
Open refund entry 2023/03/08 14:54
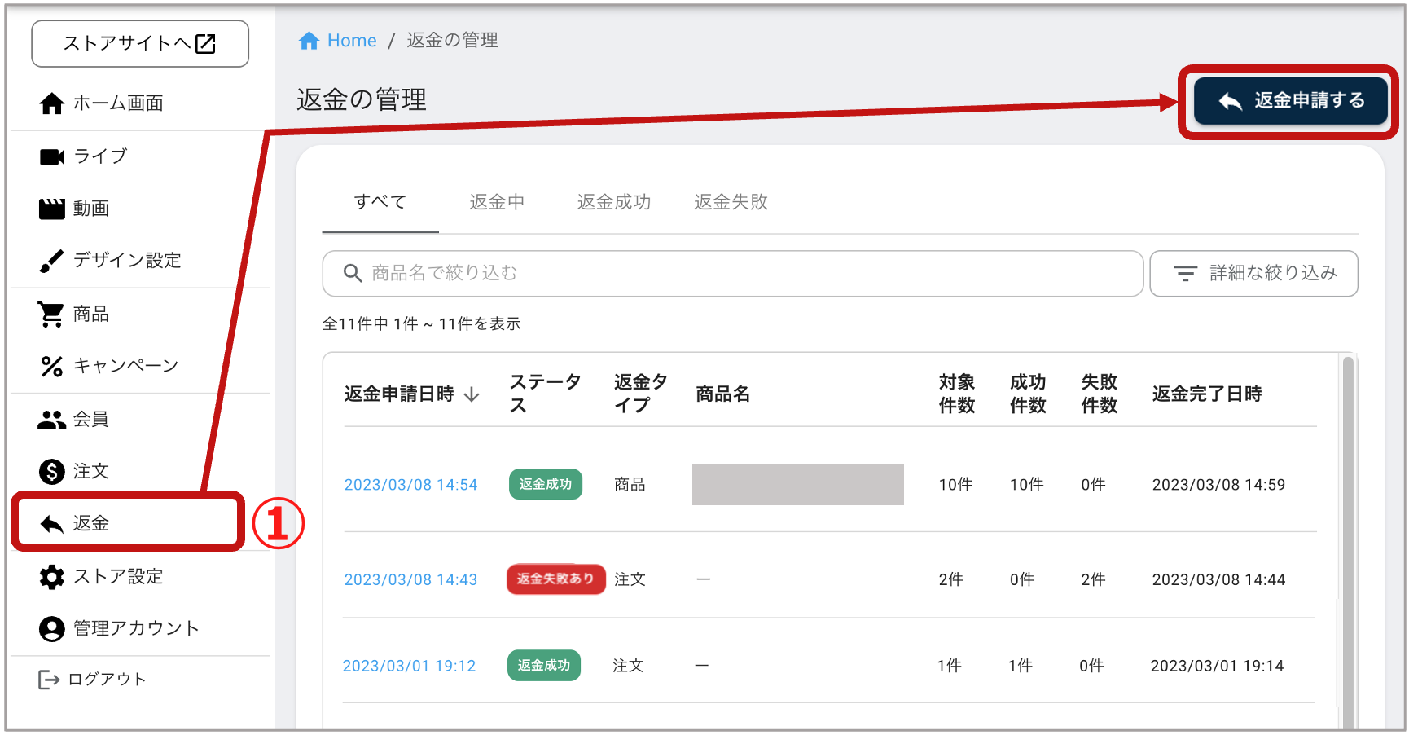(410, 486)
